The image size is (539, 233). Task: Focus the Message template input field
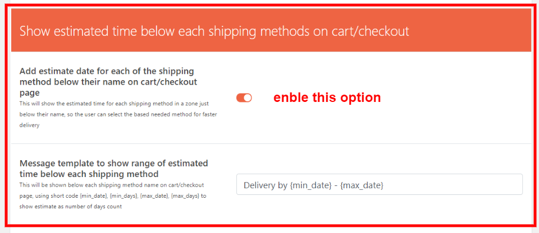[x=380, y=184]
